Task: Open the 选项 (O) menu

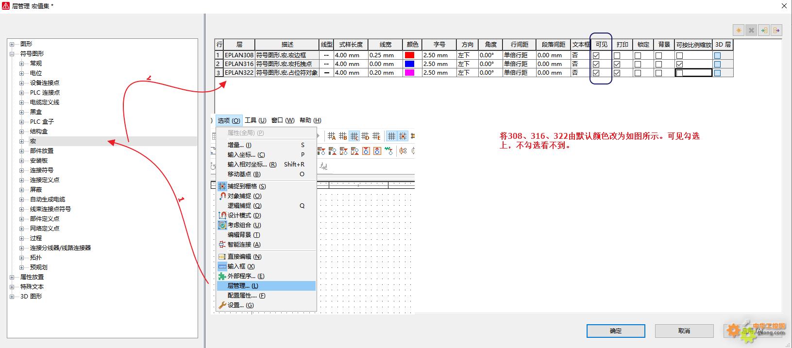Action: click(229, 120)
